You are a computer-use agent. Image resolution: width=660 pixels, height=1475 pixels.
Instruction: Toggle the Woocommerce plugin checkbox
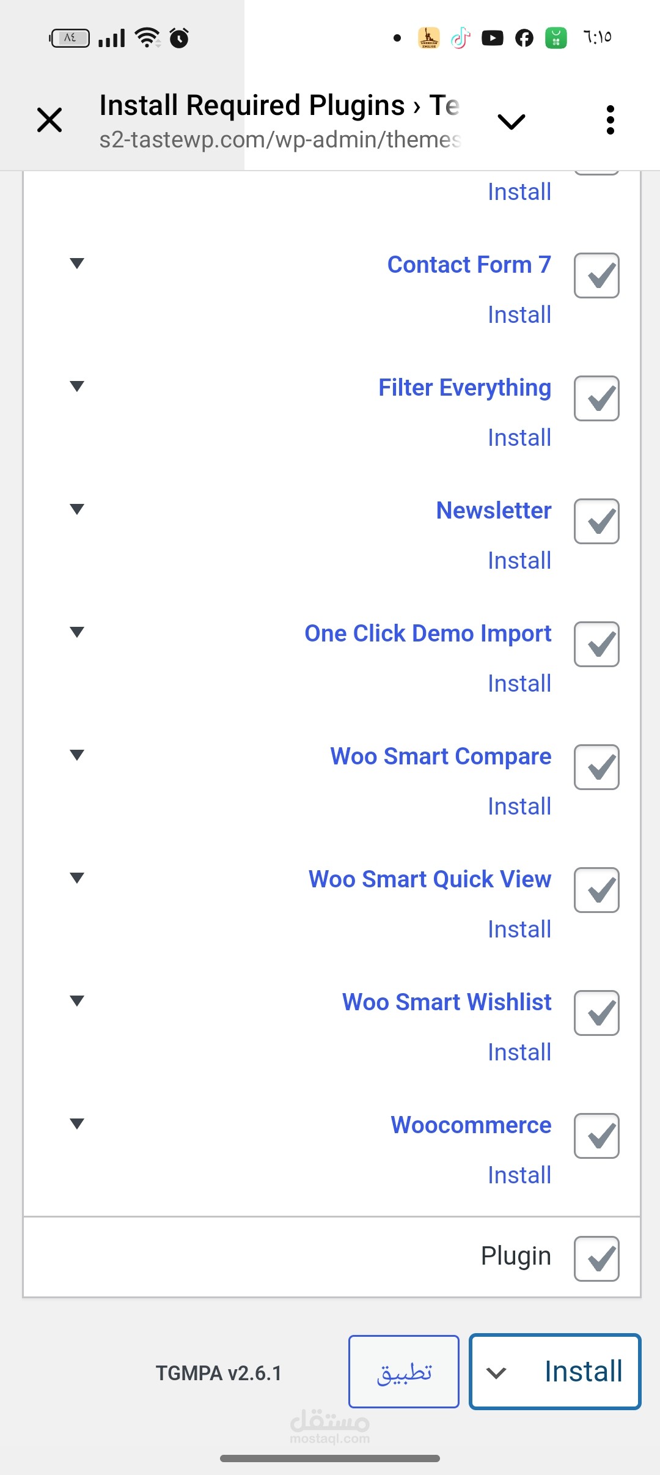[x=596, y=1136]
